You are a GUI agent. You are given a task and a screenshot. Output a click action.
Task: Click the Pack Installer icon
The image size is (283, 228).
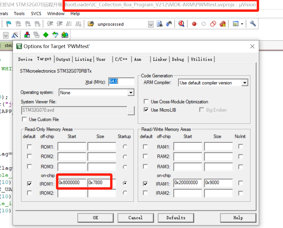coord(65,35)
